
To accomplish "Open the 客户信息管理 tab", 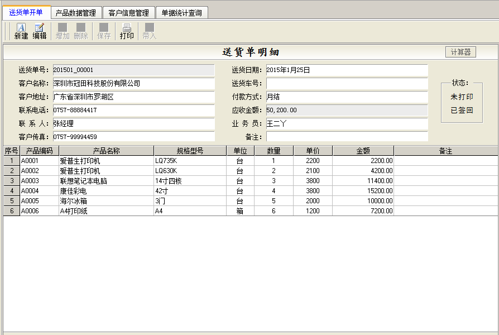I will coord(129,13).
